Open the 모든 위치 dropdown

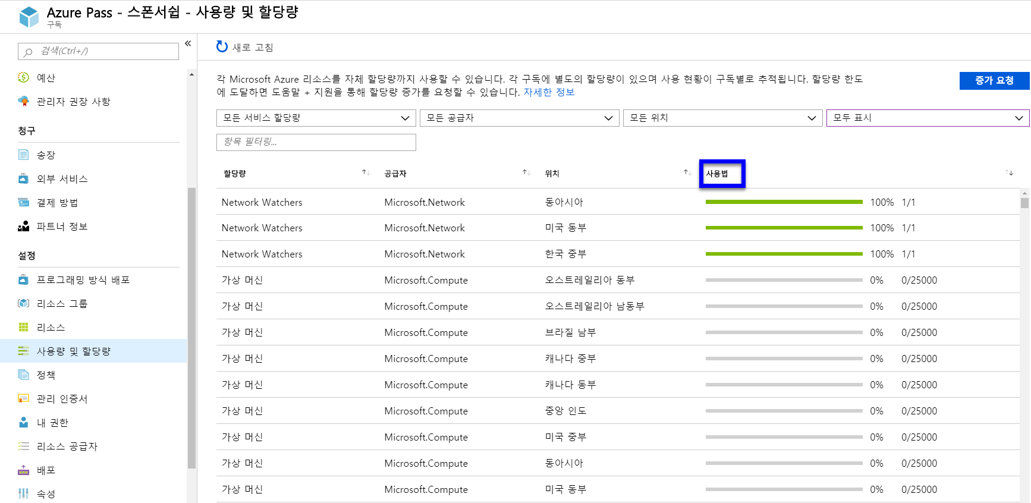tap(722, 118)
